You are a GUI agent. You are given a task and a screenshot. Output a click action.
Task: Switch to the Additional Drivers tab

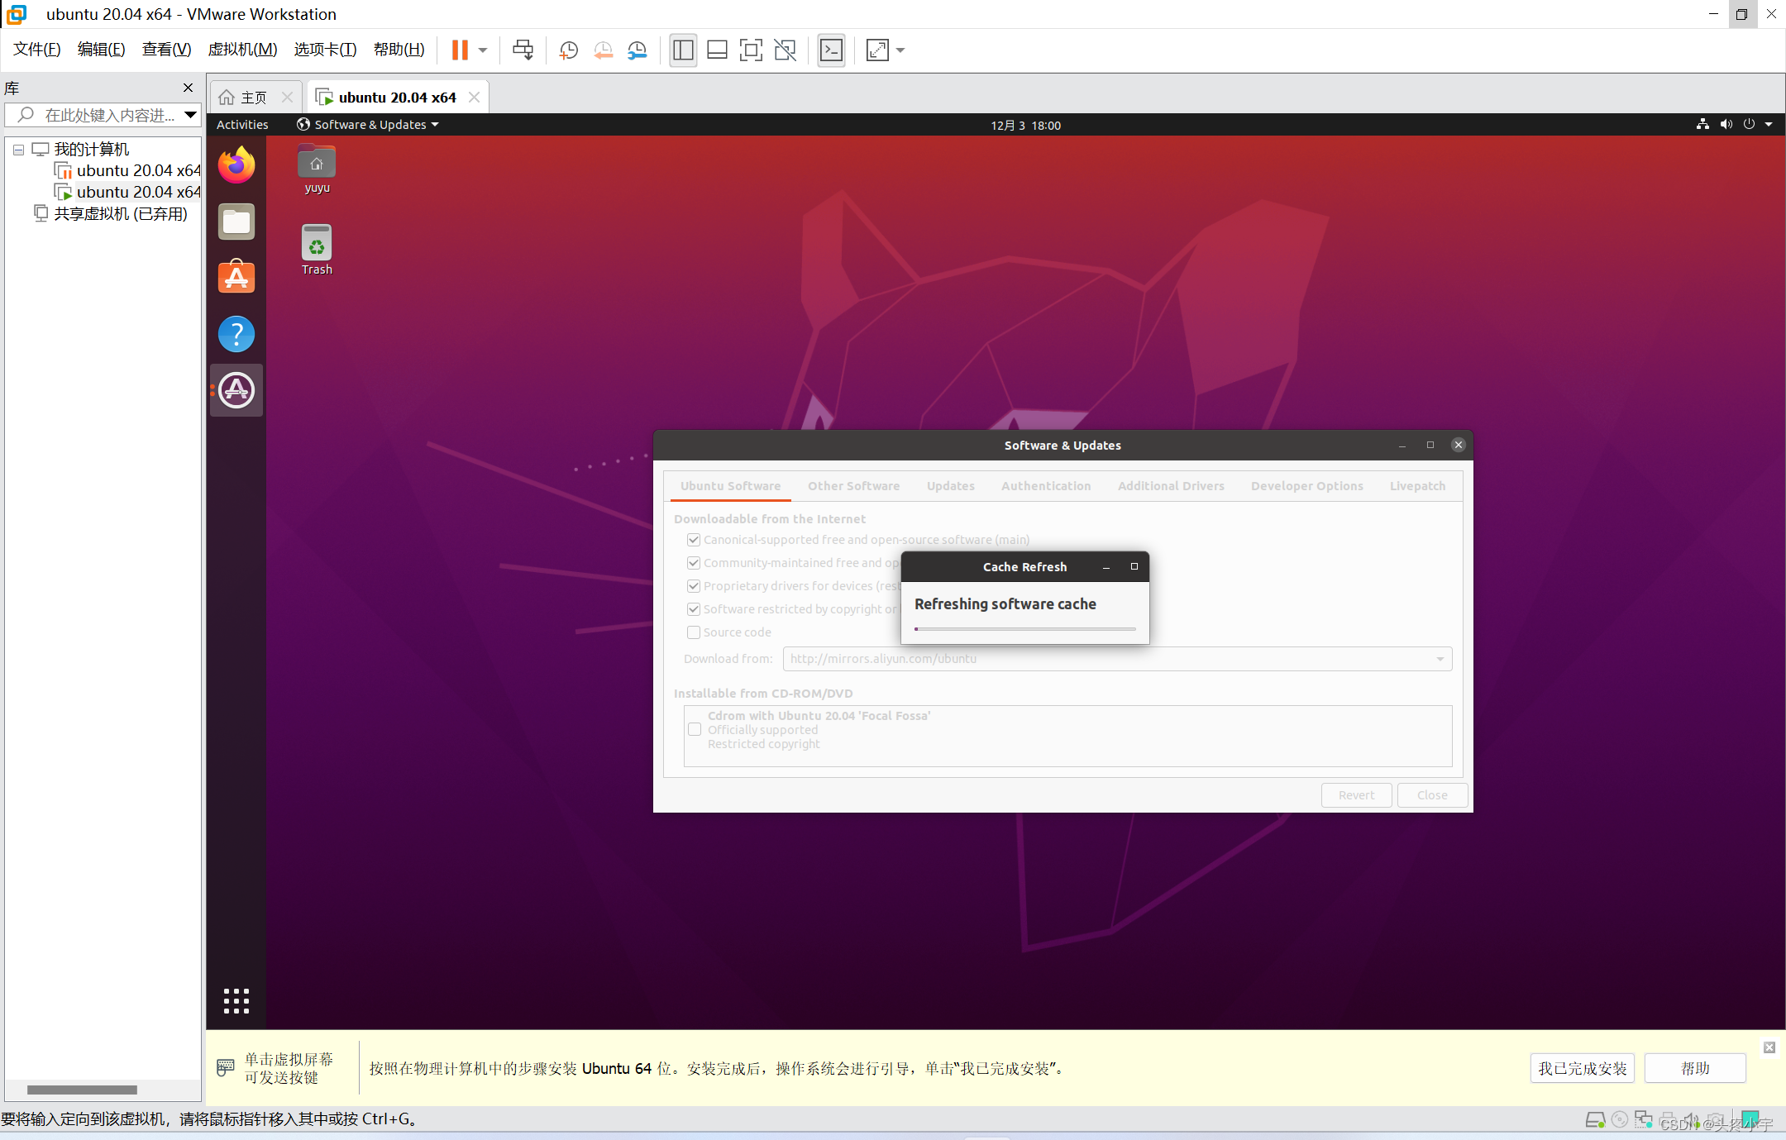tap(1171, 486)
